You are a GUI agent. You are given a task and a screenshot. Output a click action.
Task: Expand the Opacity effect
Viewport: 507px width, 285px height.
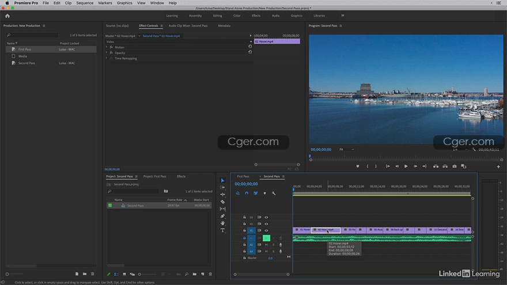[107, 52]
